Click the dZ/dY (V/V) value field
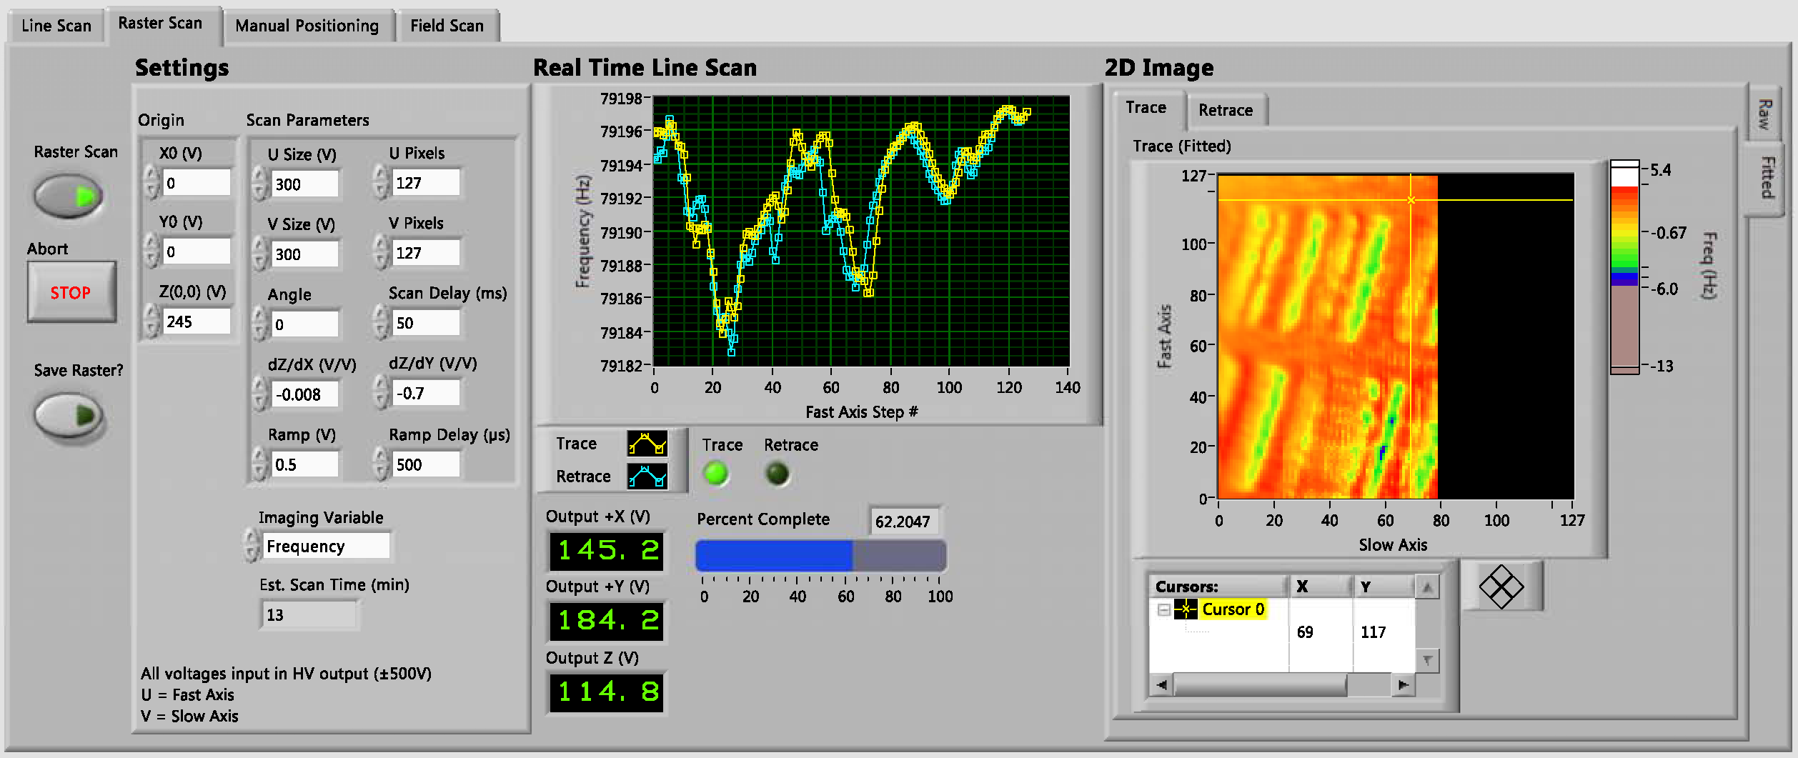The image size is (1798, 758). point(426,393)
